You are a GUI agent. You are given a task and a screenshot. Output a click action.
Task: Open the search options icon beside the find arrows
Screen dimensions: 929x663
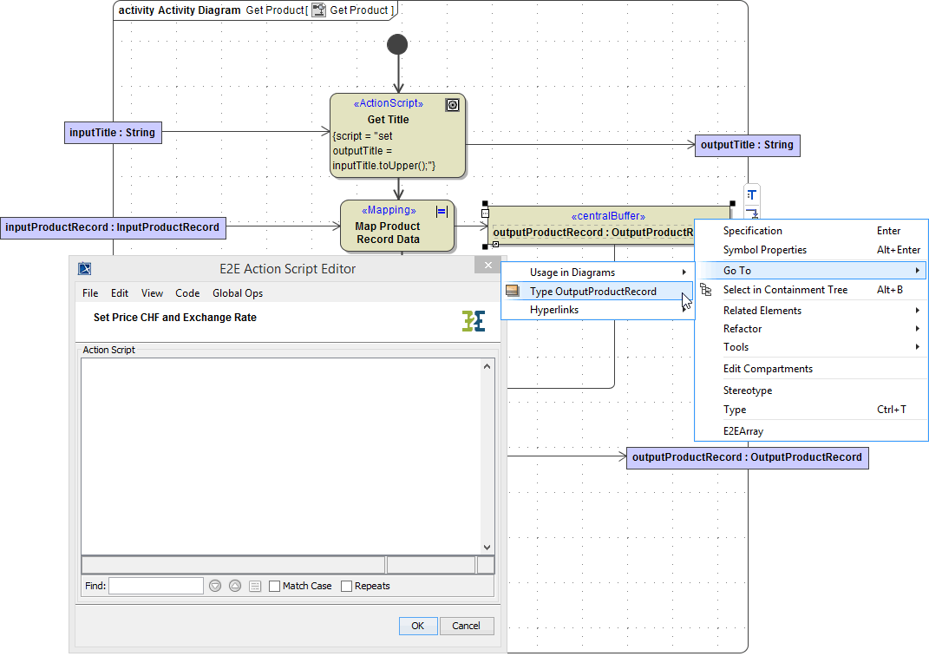coord(254,585)
